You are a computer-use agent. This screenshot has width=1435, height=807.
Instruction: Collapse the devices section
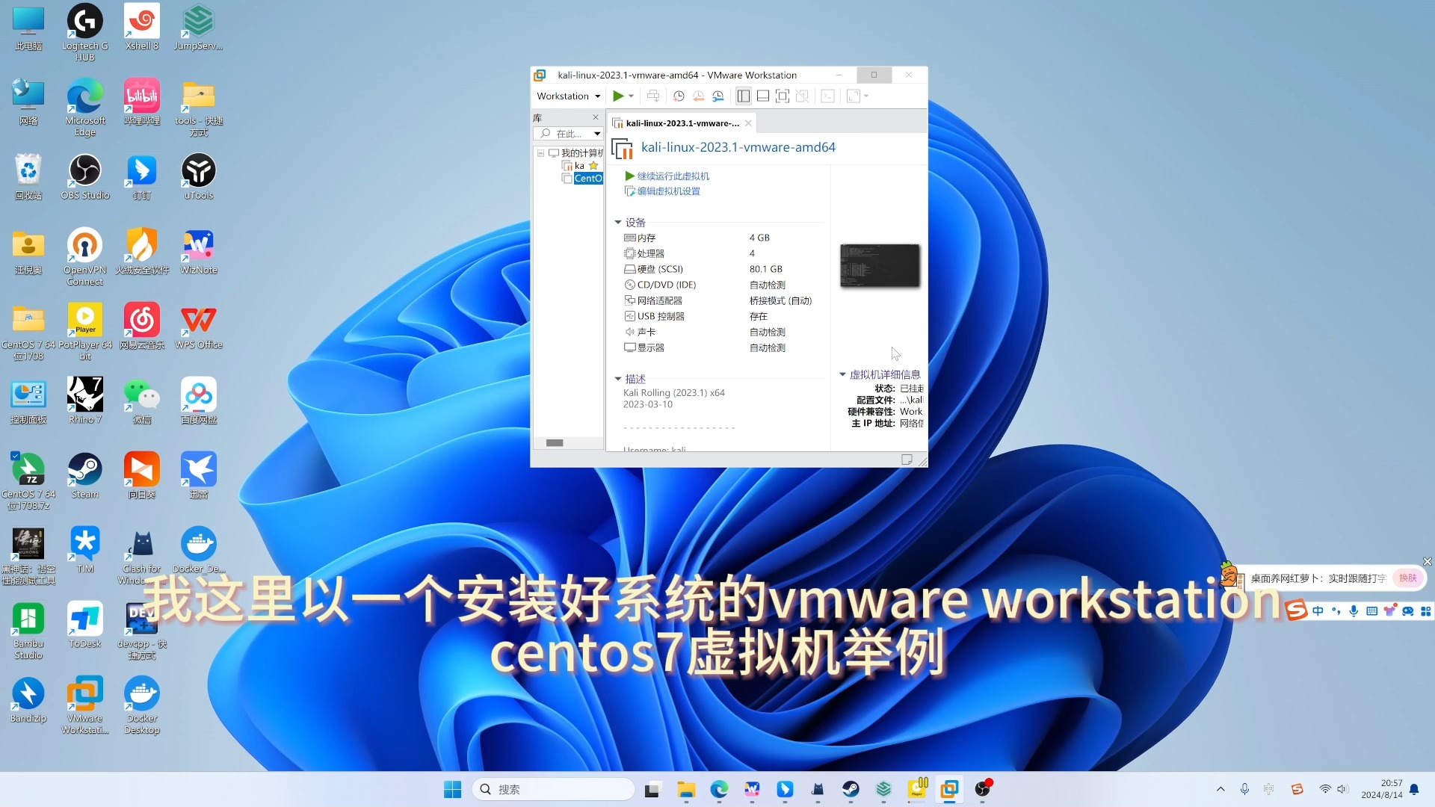pyautogui.click(x=618, y=223)
